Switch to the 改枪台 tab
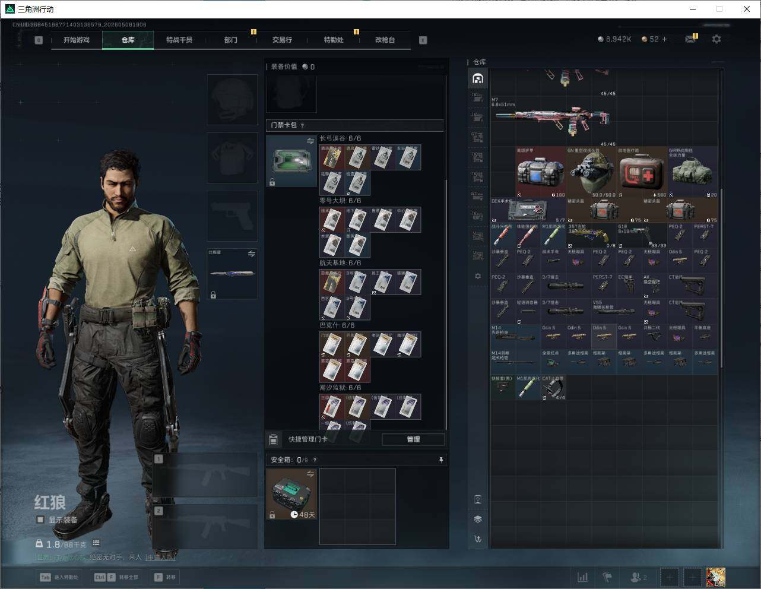The width and height of the screenshot is (761, 589). (385, 40)
